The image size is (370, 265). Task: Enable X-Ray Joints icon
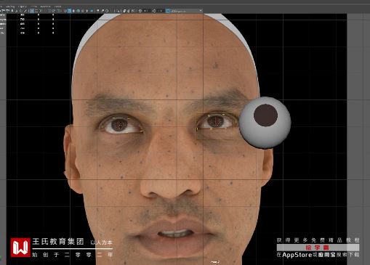[133, 11]
